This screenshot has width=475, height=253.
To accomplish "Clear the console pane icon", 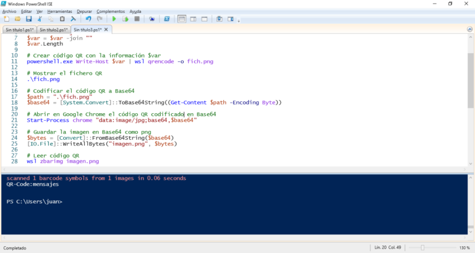I will (74, 19).
